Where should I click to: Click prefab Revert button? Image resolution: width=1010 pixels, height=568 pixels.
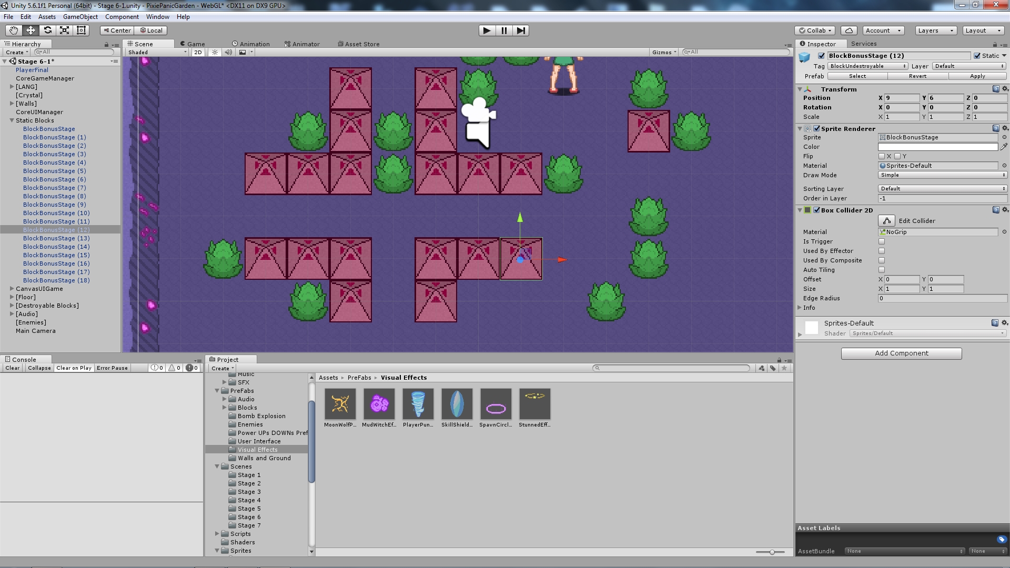[917, 76]
